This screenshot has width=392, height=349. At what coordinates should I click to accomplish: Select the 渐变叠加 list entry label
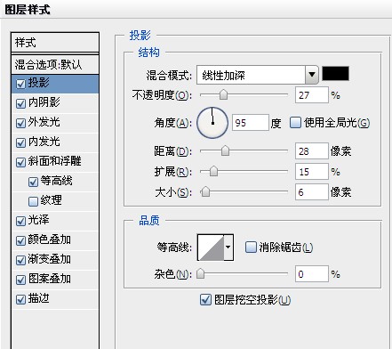[49, 259]
